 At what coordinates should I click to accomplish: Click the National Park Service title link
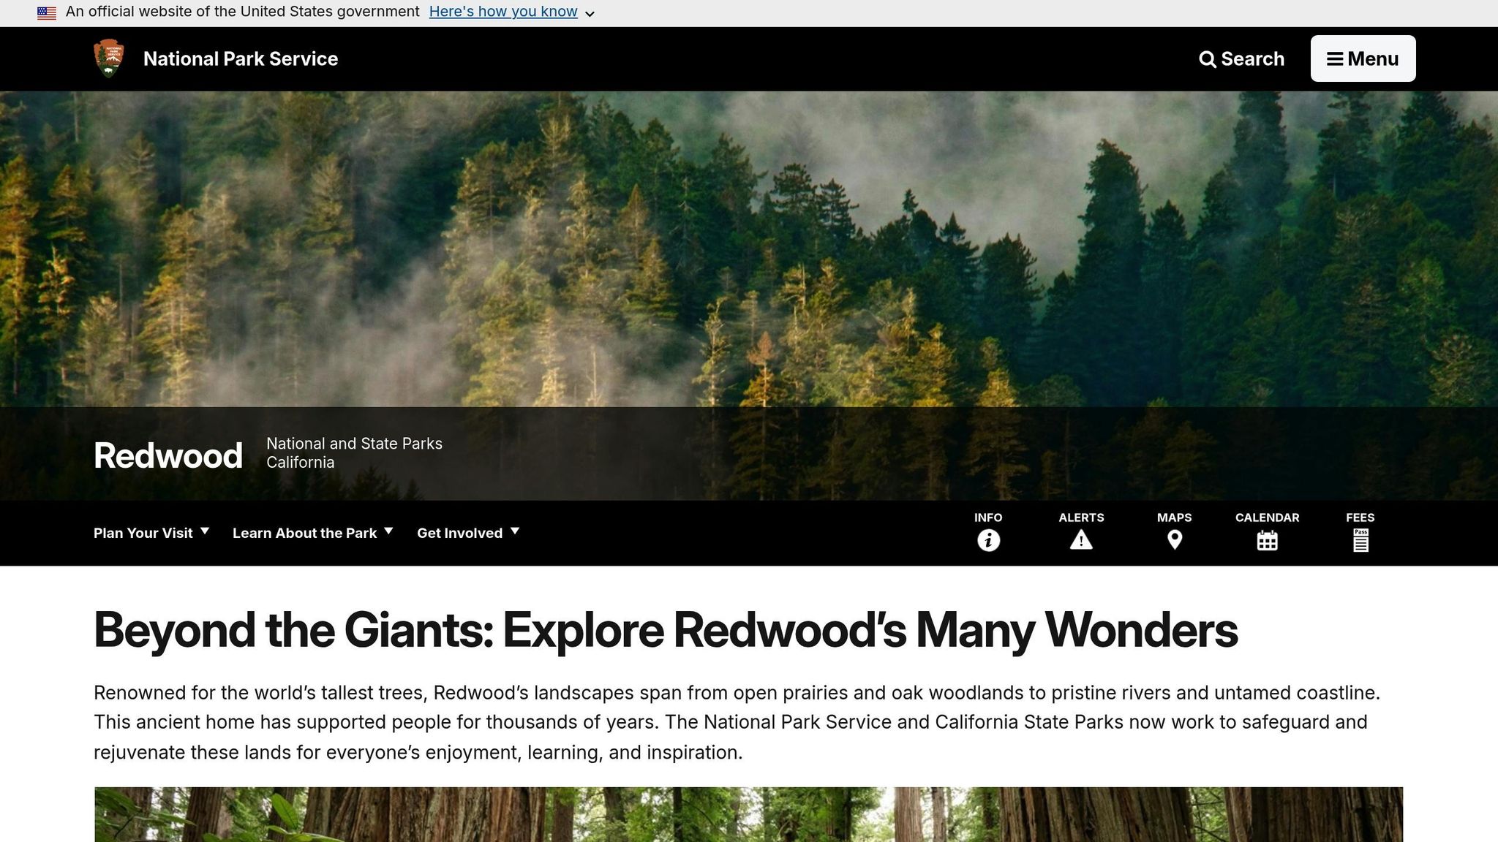241,58
